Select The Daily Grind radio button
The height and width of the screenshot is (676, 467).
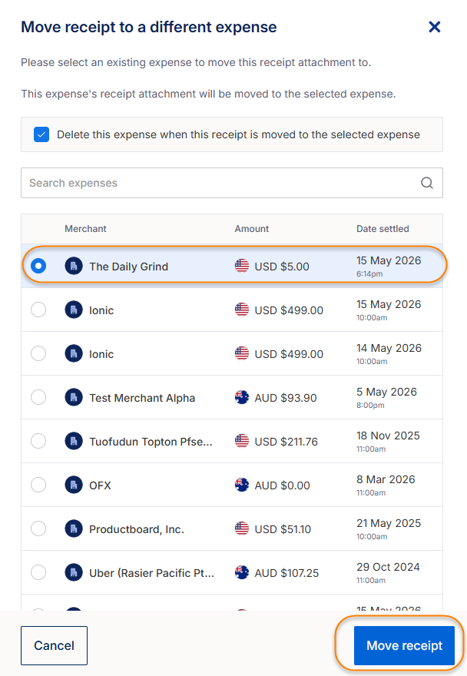38,266
